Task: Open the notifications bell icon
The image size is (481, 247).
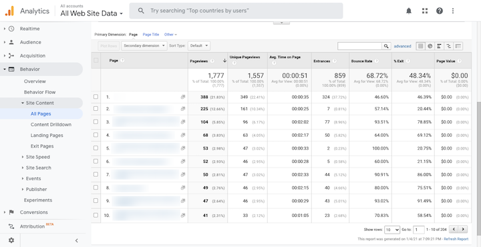Action: click(409, 11)
